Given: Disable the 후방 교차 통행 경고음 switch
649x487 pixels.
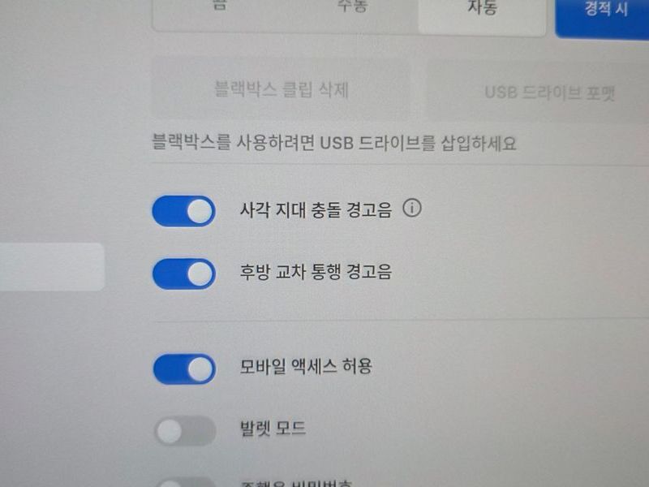Looking at the screenshot, I should click(184, 274).
